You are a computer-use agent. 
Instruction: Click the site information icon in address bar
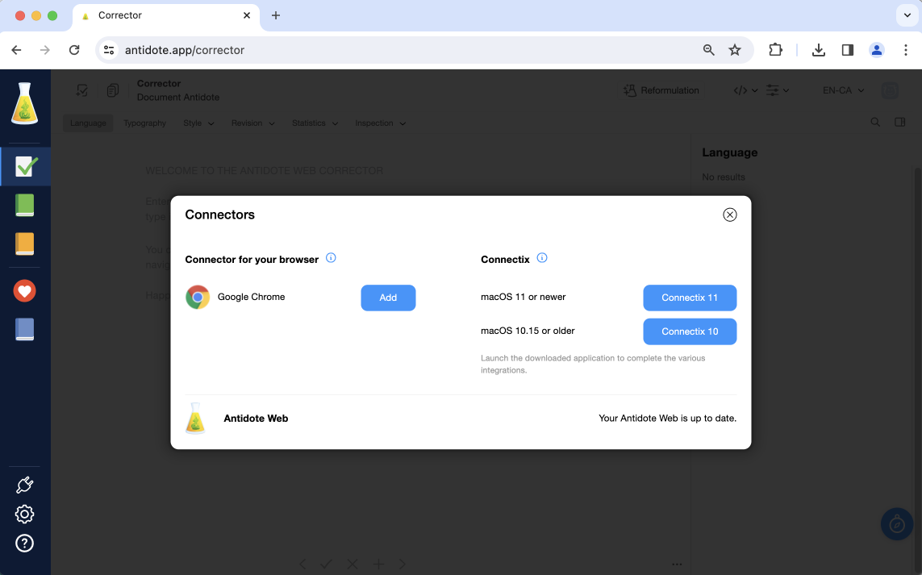coord(109,50)
